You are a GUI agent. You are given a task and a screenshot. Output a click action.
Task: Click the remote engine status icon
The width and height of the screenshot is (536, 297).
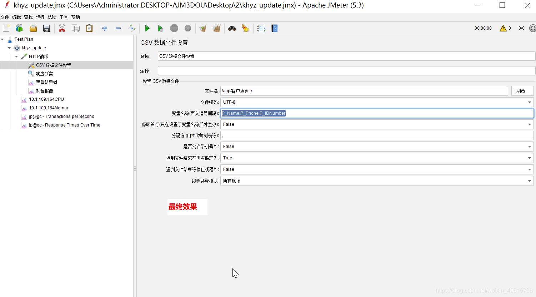click(x=532, y=28)
